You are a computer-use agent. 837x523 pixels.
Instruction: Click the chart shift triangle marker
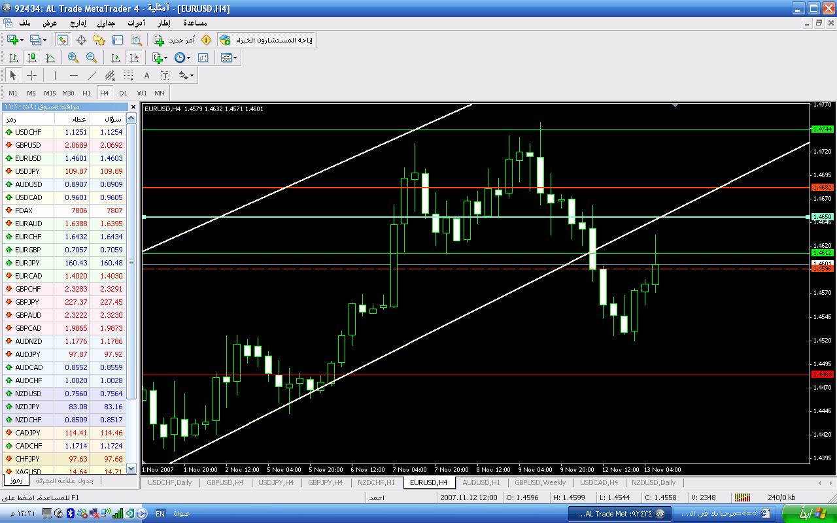(675, 105)
